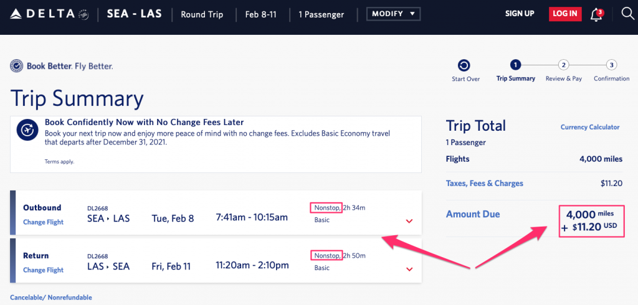
Task: Select step 2 Review & Pay
Action: (x=563, y=65)
